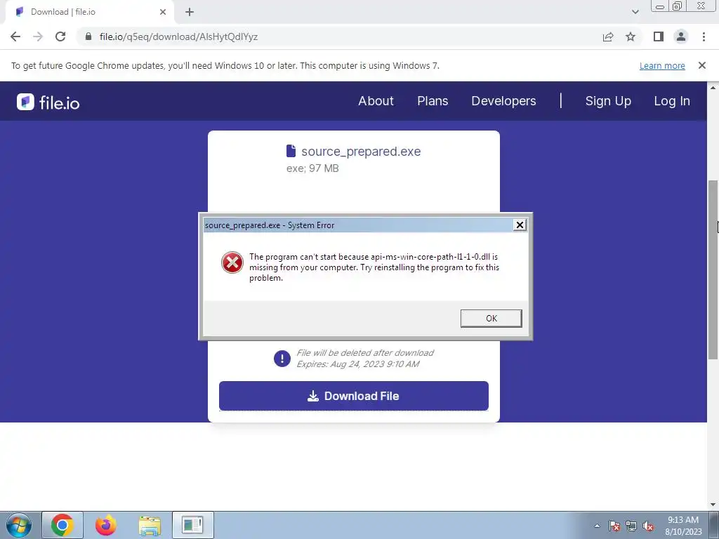Click Sign Up link

(608, 101)
